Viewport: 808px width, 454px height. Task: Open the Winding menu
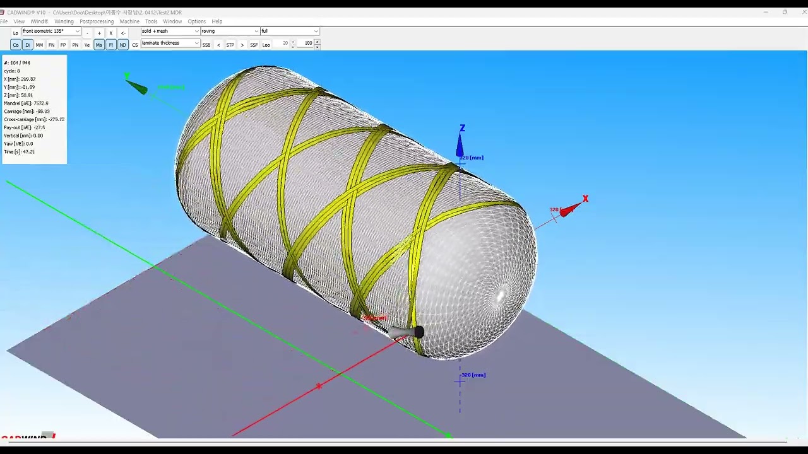[64, 21]
